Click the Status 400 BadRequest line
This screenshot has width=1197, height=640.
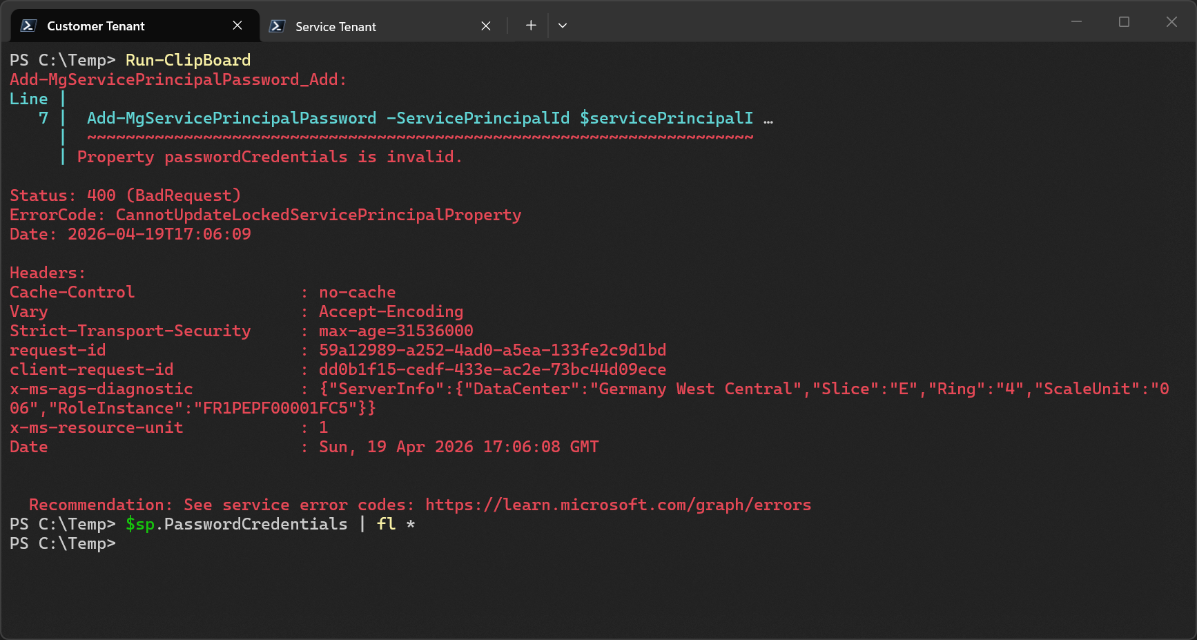(124, 195)
